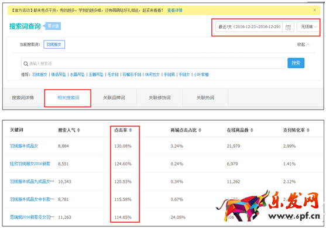Viewport: 326px width, 228px height.
Task: Open the 最近7天 date range selector
Action: pos(249,26)
